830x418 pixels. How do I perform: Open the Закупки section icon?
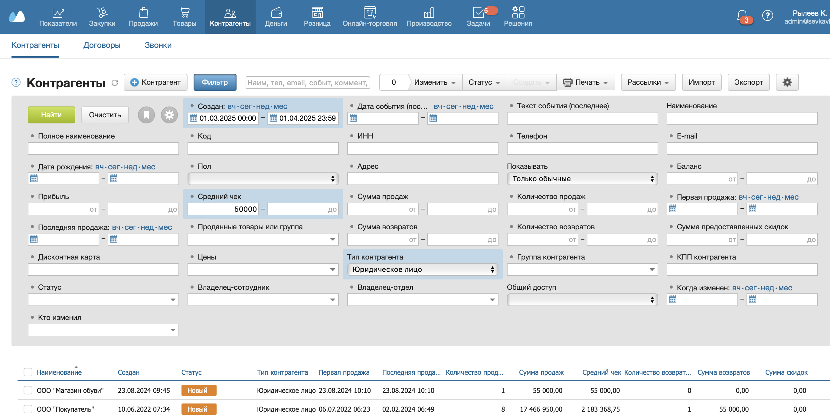coord(102,13)
